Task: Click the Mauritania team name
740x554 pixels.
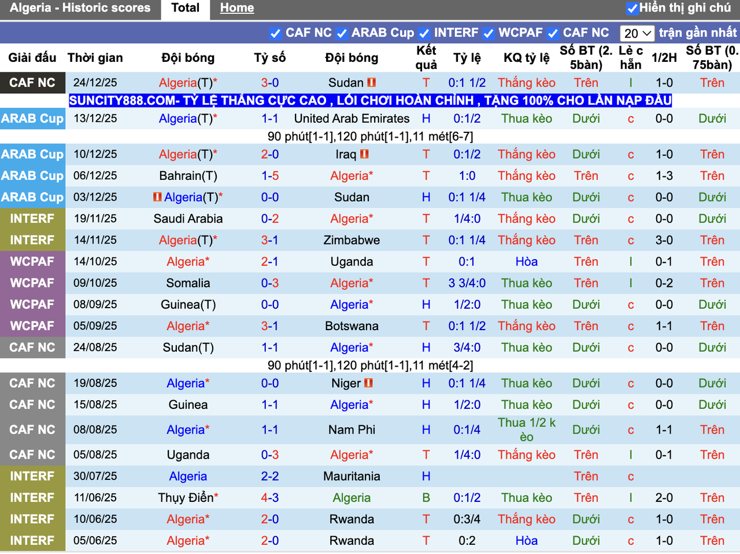Action: click(x=351, y=477)
